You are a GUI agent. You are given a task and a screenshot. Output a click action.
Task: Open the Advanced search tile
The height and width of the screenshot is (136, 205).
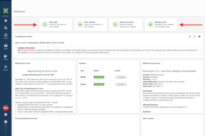[126, 24]
